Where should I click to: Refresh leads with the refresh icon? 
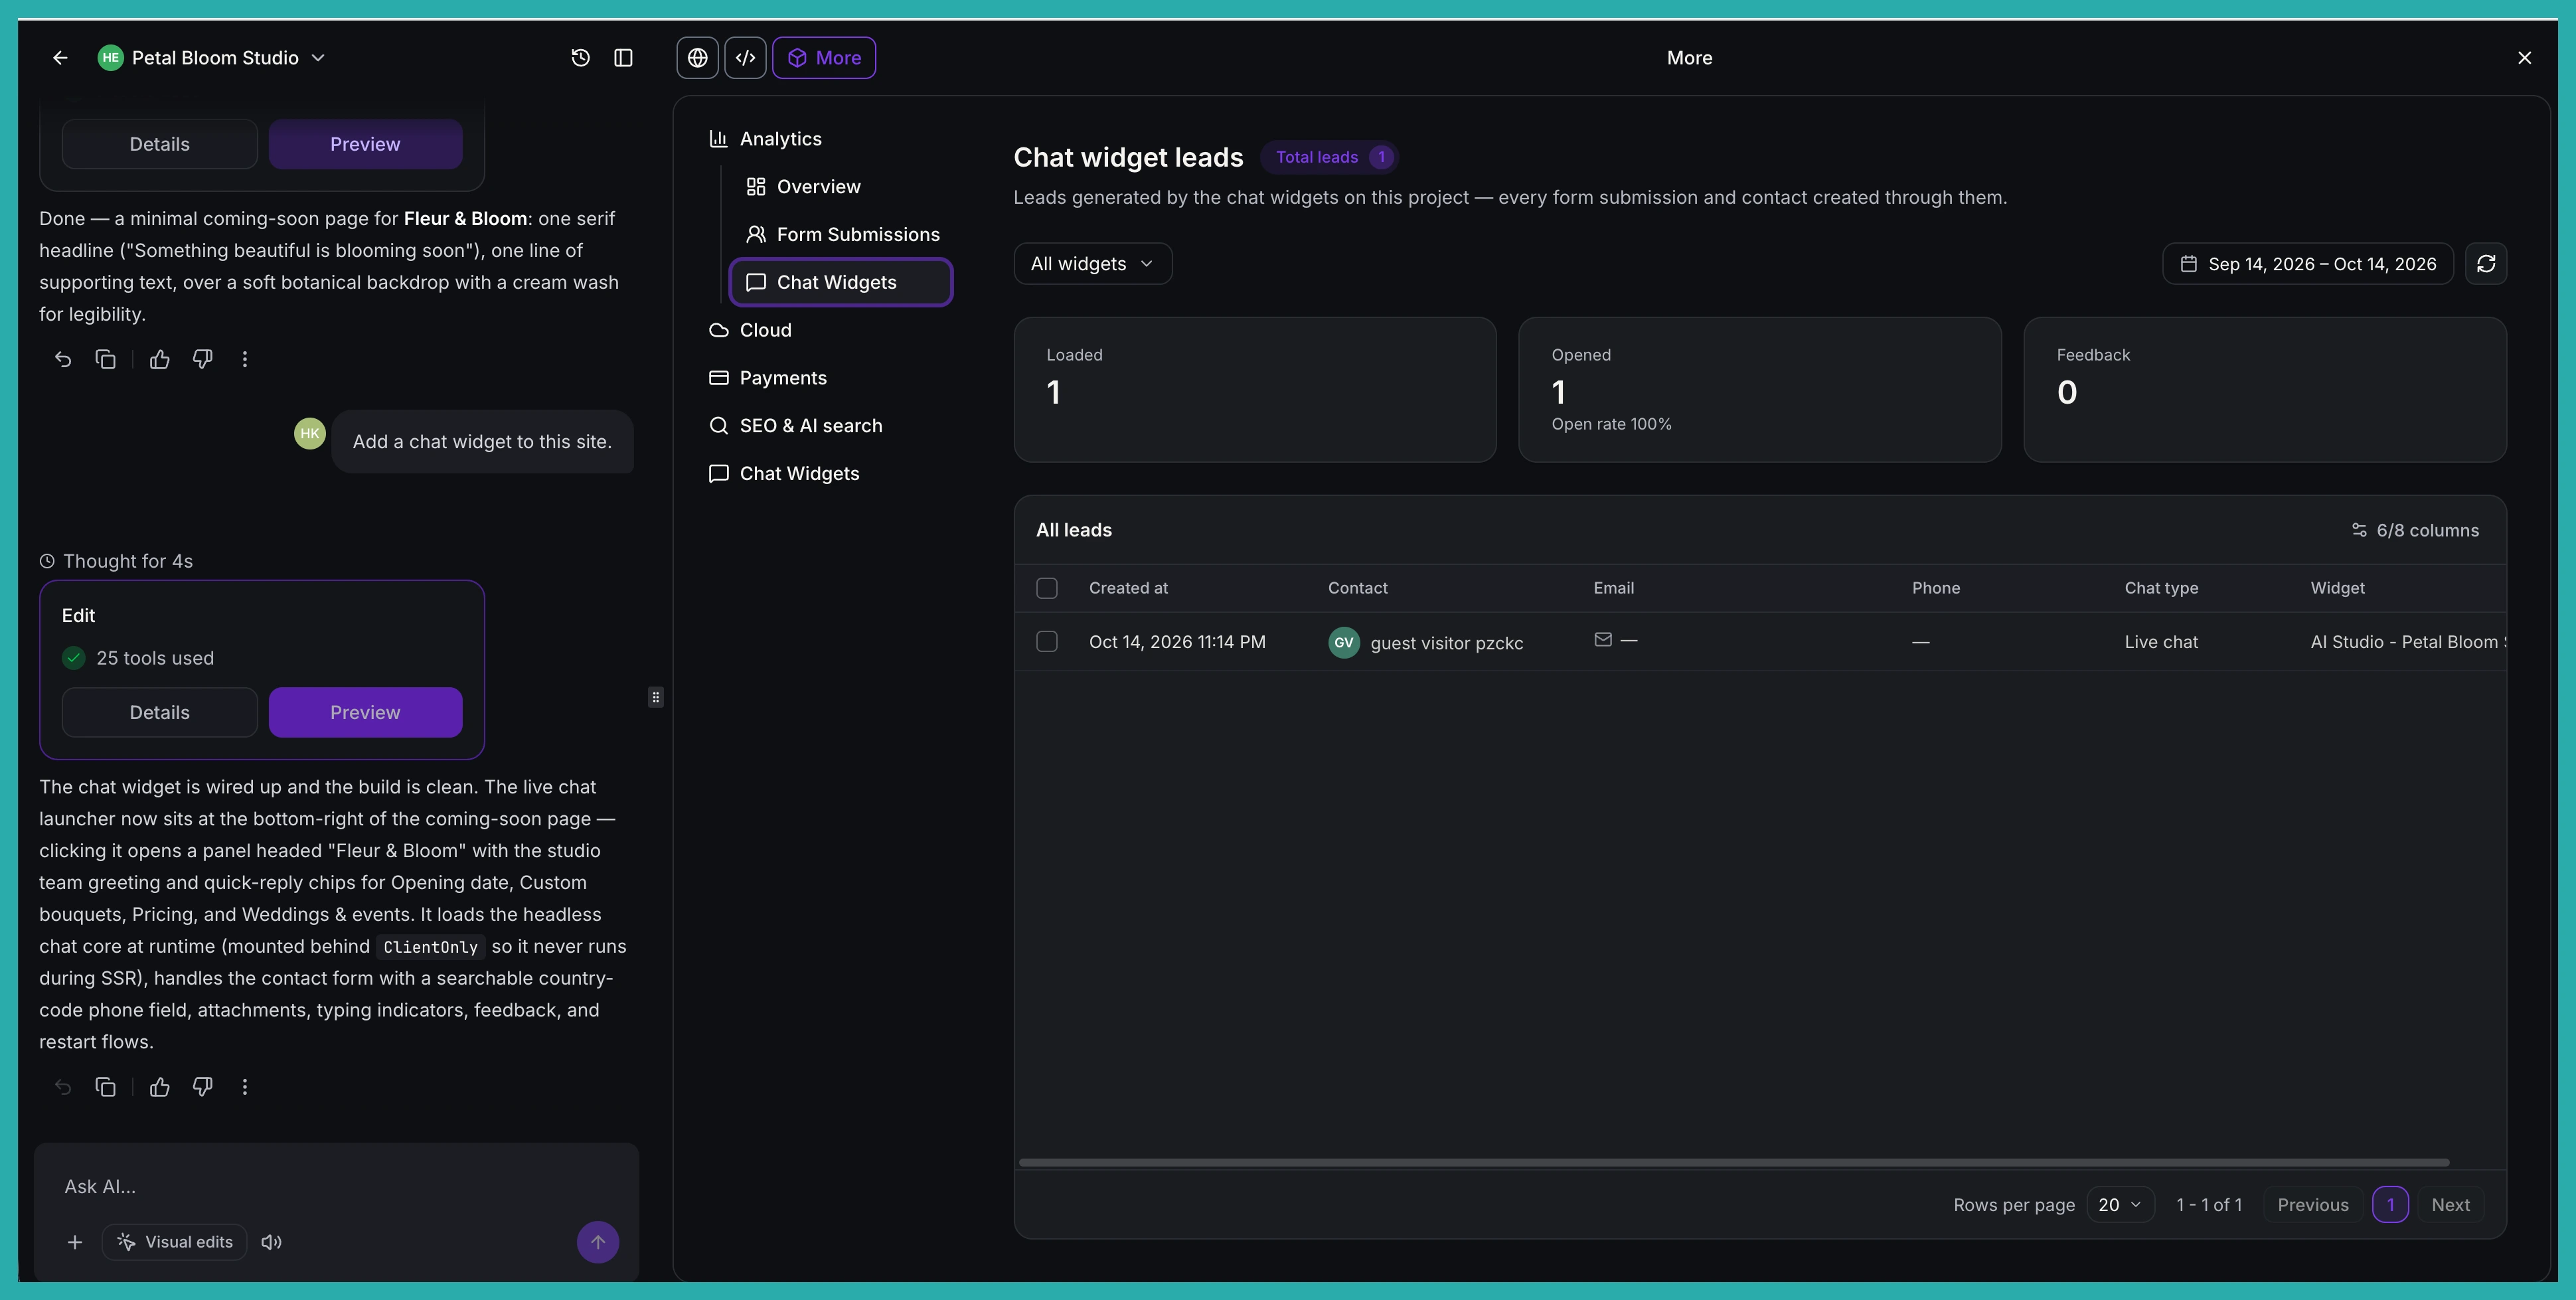point(2485,264)
